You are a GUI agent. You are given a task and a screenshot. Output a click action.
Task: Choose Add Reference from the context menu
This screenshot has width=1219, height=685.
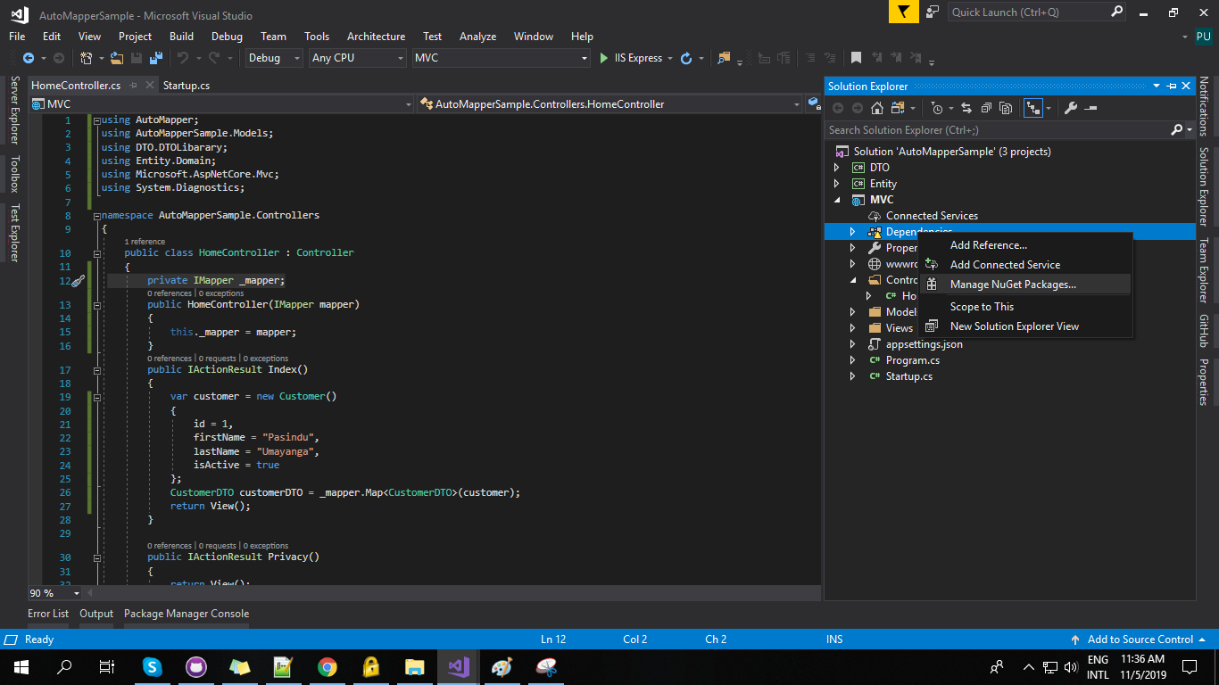[x=1025, y=245]
